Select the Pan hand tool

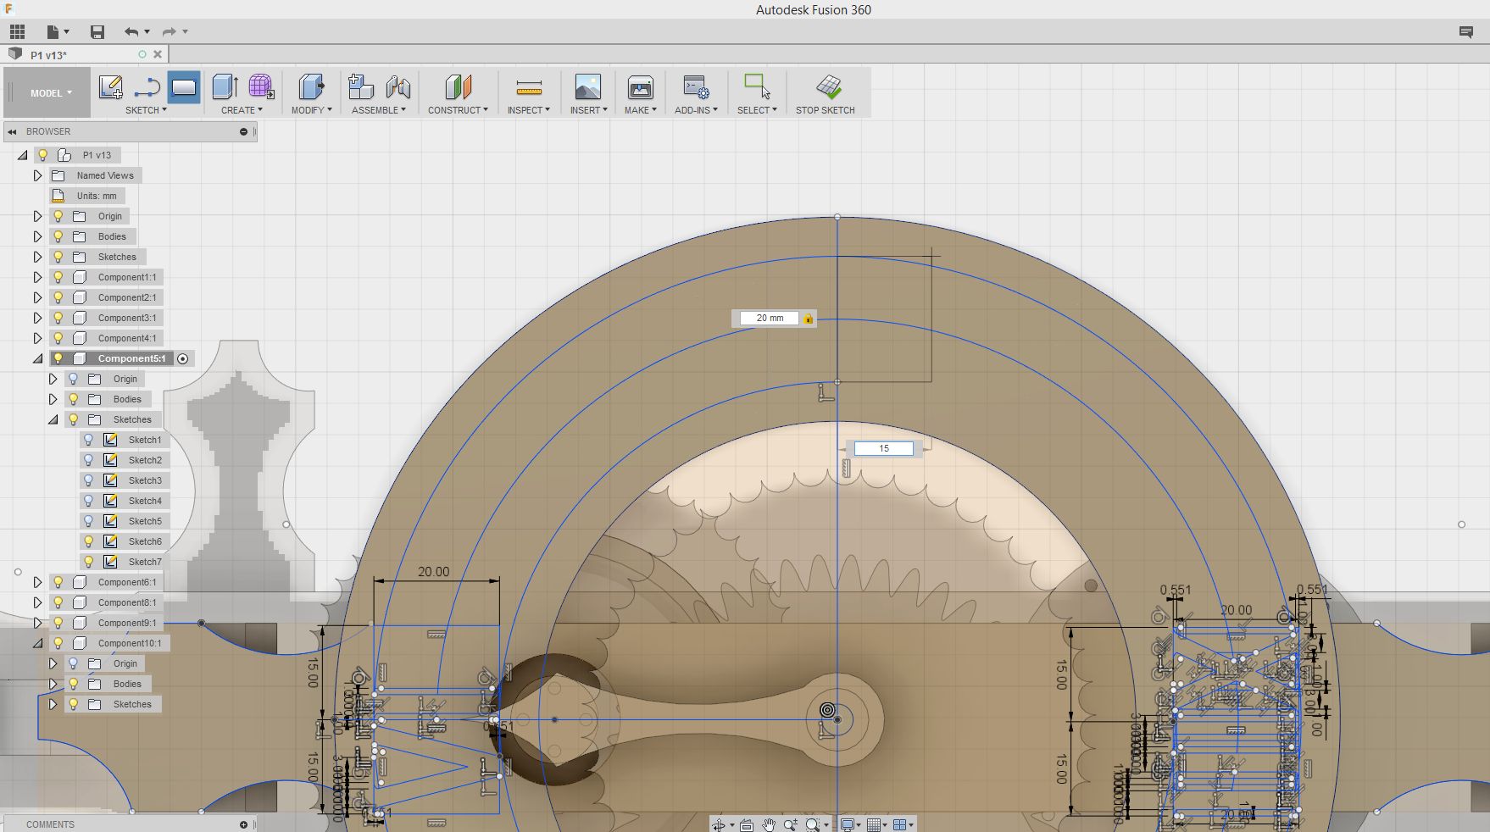click(769, 824)
